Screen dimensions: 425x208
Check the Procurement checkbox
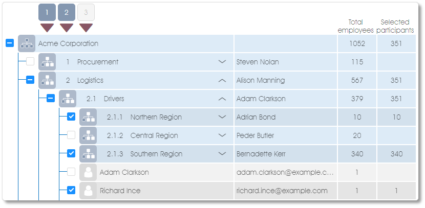point(30,61)
